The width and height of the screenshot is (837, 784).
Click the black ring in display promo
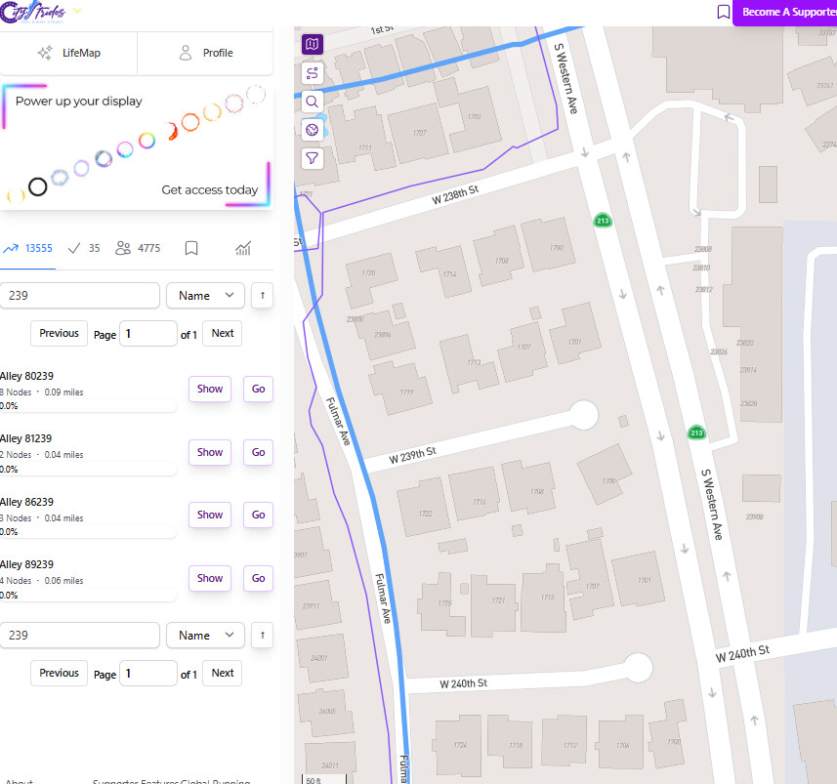click(x=37, y=186)
